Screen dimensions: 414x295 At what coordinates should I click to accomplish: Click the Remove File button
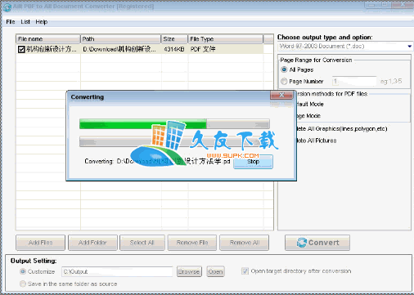pyautogui.click(x=192, y=243)
